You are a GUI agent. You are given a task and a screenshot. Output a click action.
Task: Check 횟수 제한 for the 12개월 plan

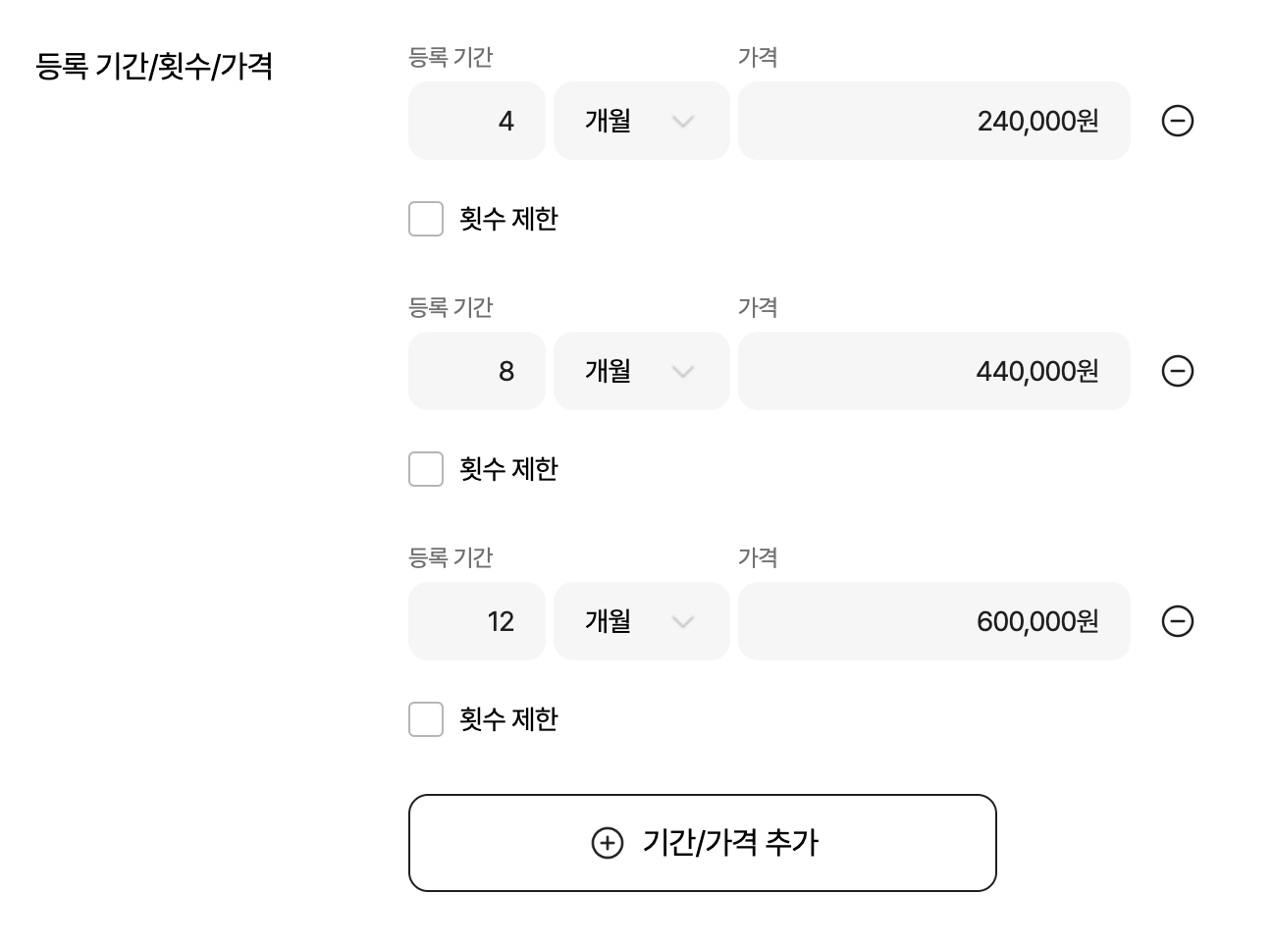[x=426, y=719]
